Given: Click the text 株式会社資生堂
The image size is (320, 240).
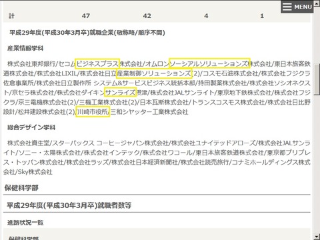Looking at the screenshot, I should coord(29,143).
